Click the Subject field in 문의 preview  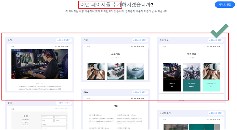(x=54, y=124)
